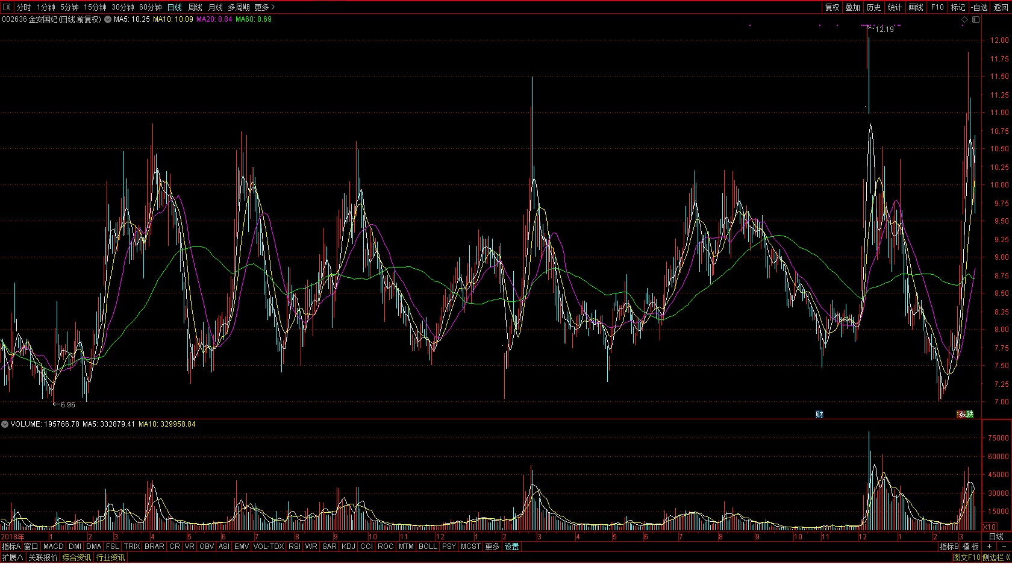Click the 12.19 high price label
The height and width of the screenshot is (564, 1012).
[885, 29]
